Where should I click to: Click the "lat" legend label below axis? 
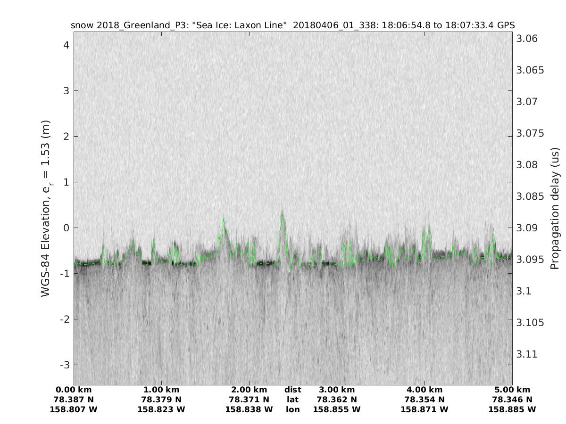coord(293,400)
